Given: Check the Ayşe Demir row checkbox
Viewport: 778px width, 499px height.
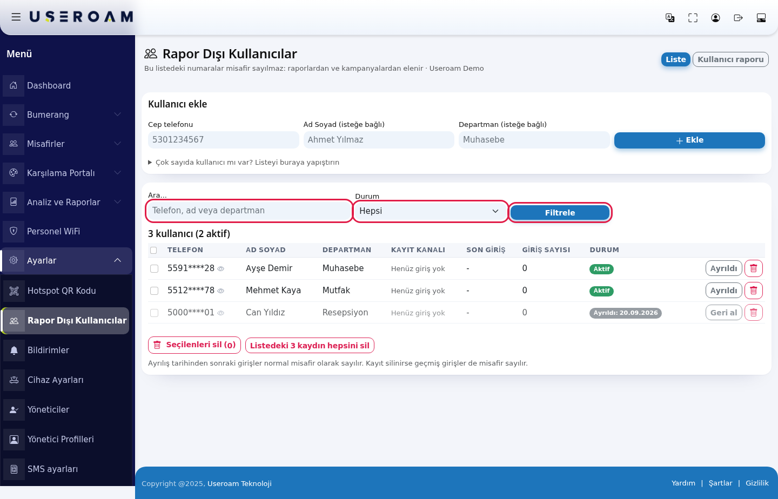Looking at the screenshot, I should pyautogui.click(x=154, y=268).
